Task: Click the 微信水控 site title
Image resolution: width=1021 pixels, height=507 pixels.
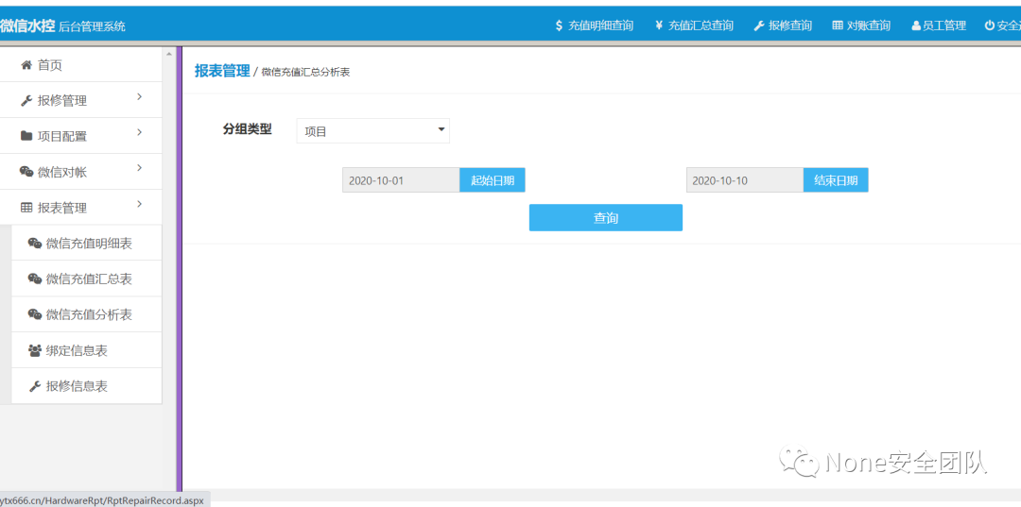Action: point(27,25)
